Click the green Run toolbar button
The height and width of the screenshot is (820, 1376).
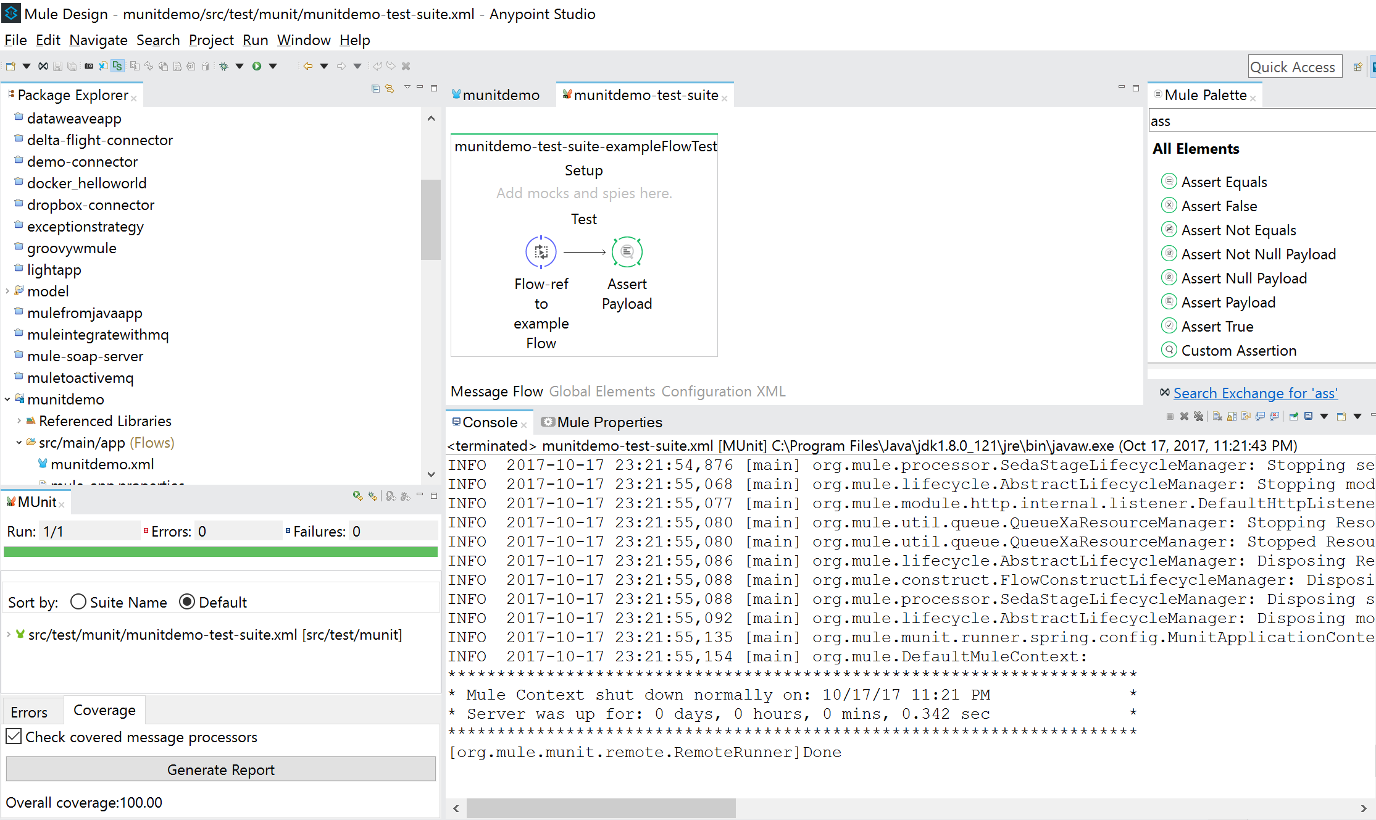[257, 66]
